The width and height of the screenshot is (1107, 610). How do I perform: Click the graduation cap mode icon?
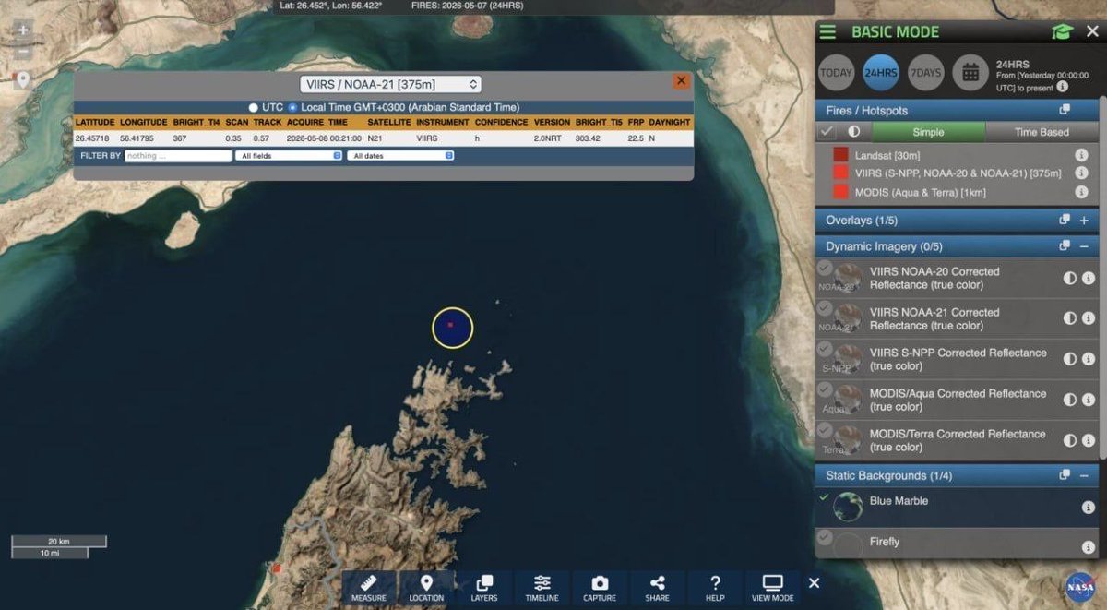pos(1062,31)
